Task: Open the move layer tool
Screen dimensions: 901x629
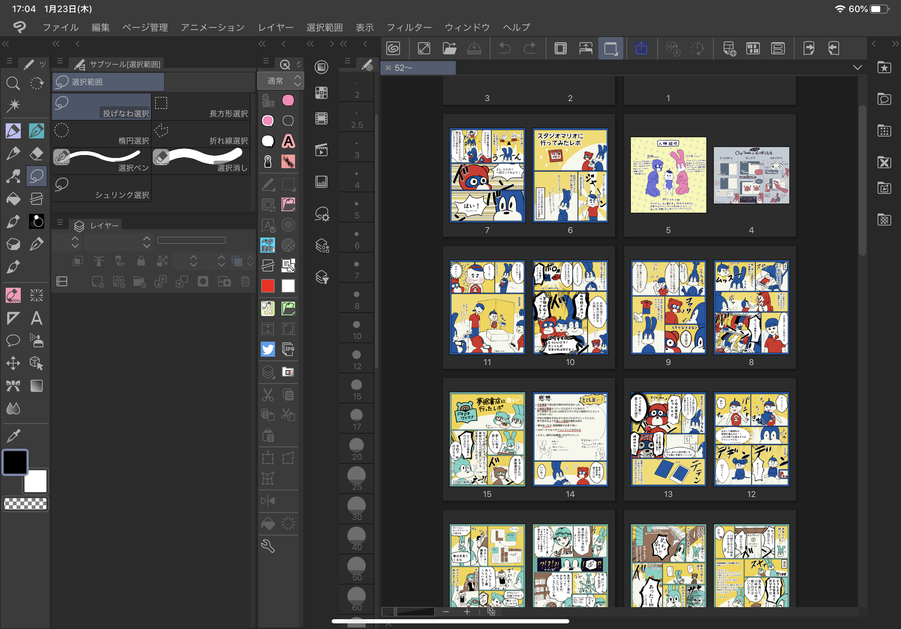Action: (13, 363)
